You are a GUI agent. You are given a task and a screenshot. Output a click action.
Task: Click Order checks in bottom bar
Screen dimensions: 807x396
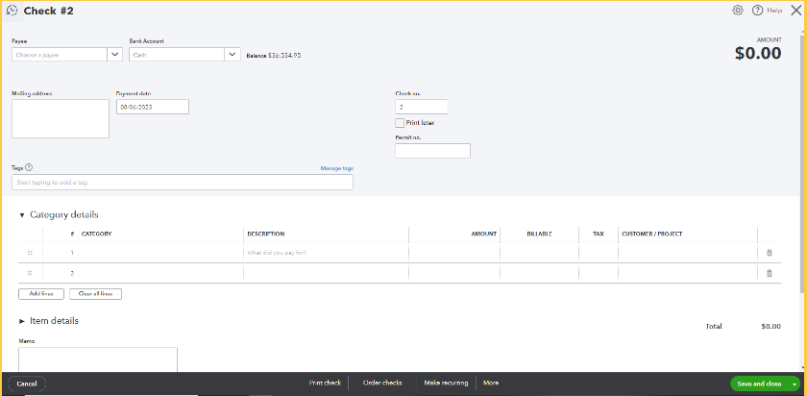[382, 384]
